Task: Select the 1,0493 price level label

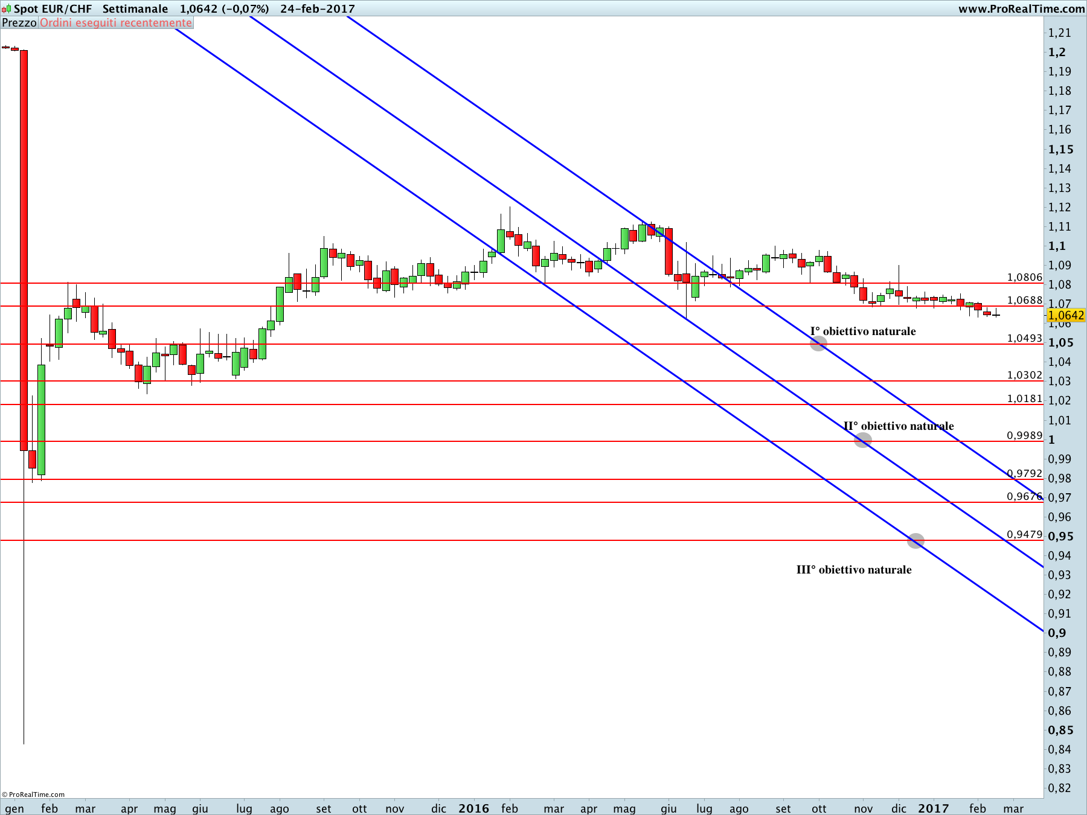Action: 1025,338
